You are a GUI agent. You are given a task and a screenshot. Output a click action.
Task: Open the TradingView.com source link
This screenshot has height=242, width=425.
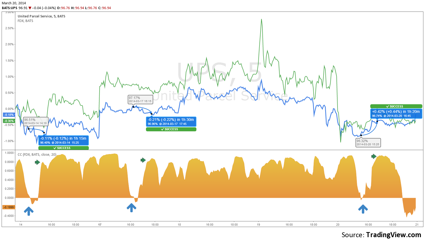coord(394,235)
